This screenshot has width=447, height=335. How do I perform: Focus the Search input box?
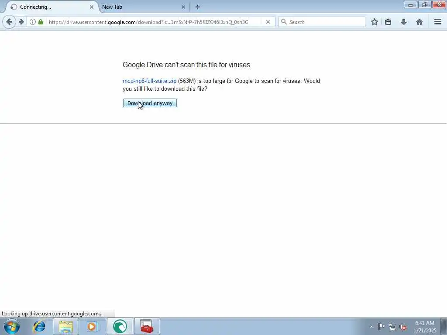click(322, 22)
